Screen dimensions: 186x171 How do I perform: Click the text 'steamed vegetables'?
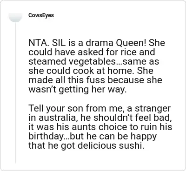71,62
